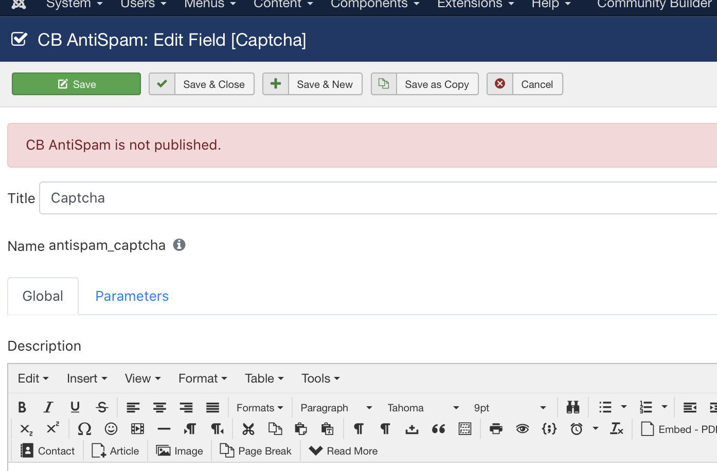
Task: Center align text in editor
Action: click(159, 407)
